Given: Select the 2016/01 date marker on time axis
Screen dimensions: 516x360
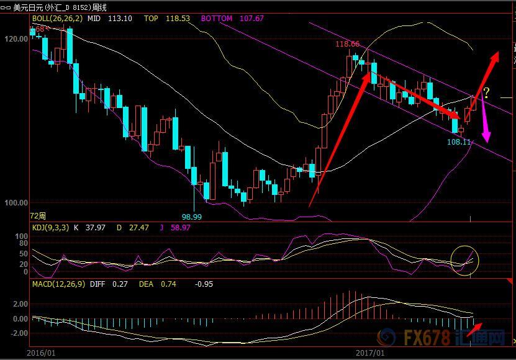Looking at the screenshot, I should (x=41, y=353).
